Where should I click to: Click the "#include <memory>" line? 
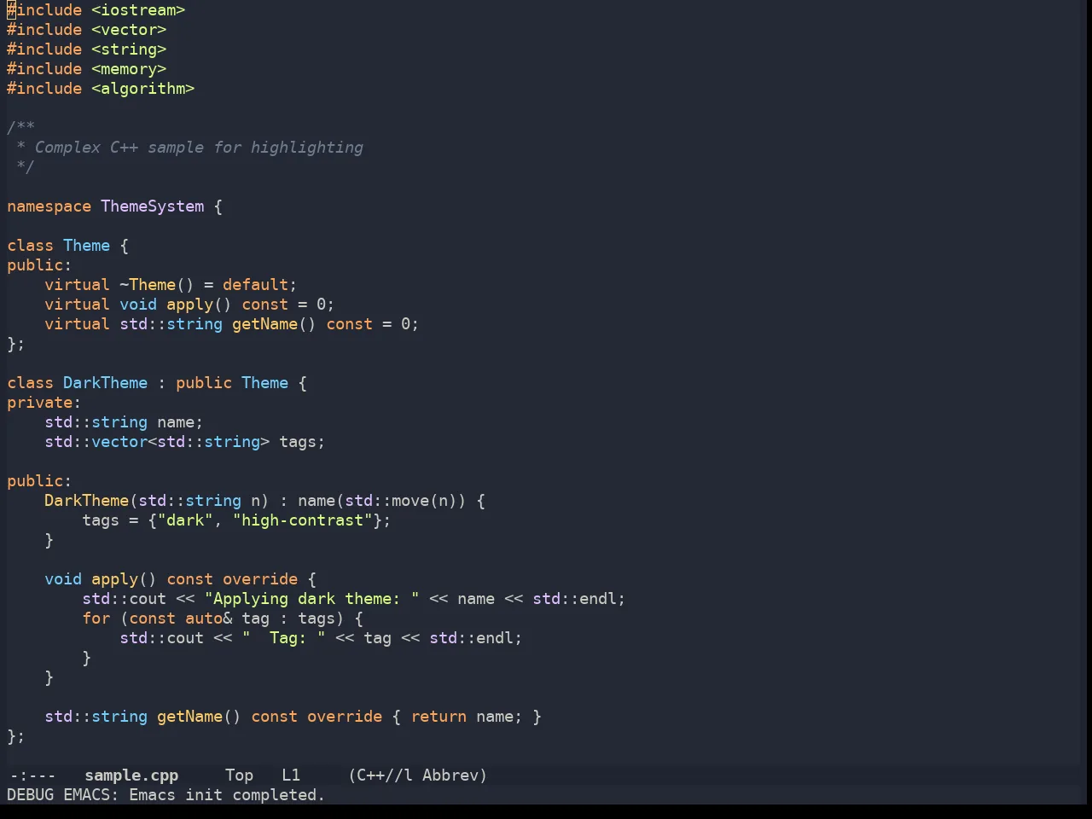(87, 69)
